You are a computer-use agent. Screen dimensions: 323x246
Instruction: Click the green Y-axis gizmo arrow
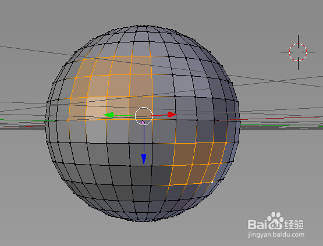(x=109, y=115)
